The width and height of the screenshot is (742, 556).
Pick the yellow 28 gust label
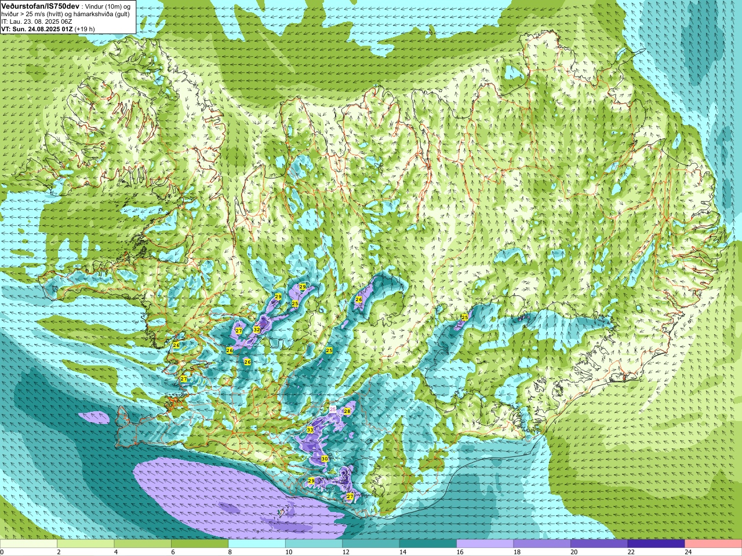pos(347,411)
